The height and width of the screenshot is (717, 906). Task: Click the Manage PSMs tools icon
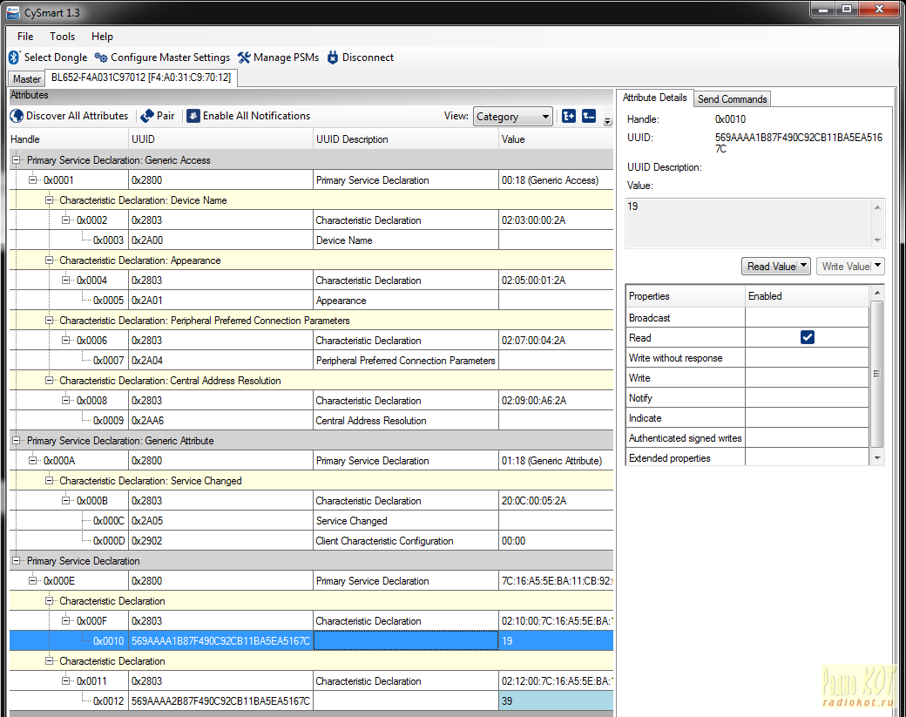244,57
